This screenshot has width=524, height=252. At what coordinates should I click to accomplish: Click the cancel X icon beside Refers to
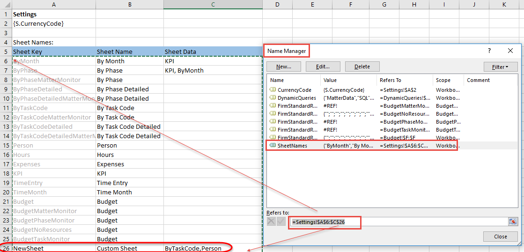point(272,222)
